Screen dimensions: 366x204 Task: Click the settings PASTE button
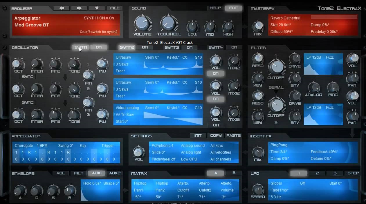pyautogui.click(x=234, y=136)
